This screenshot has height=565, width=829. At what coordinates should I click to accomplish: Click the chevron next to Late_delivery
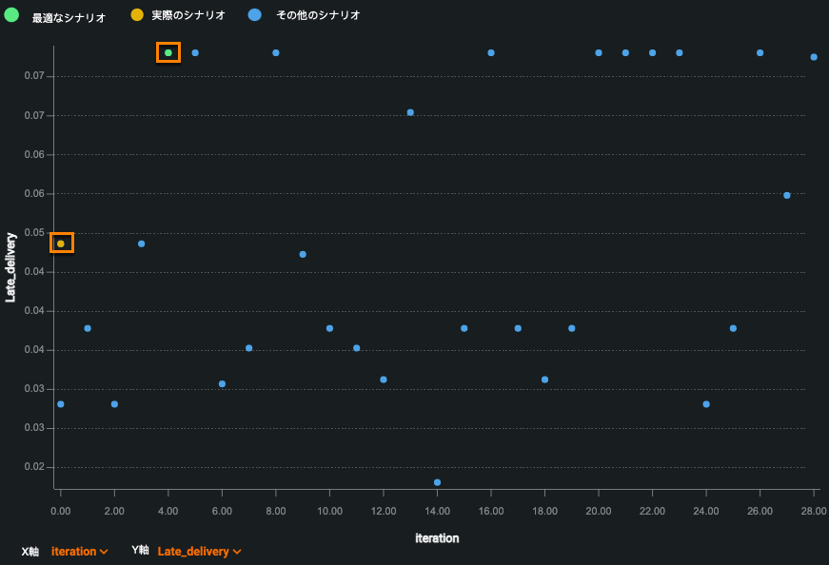[x=237, y=552]
